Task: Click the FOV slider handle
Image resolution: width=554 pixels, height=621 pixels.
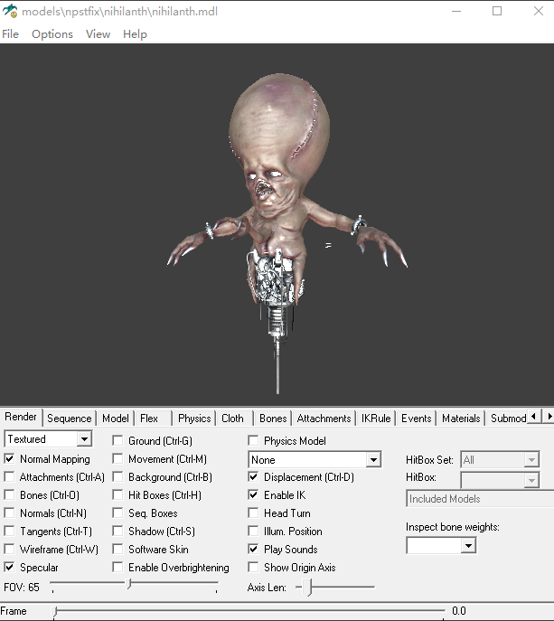Action: (128, 584)
